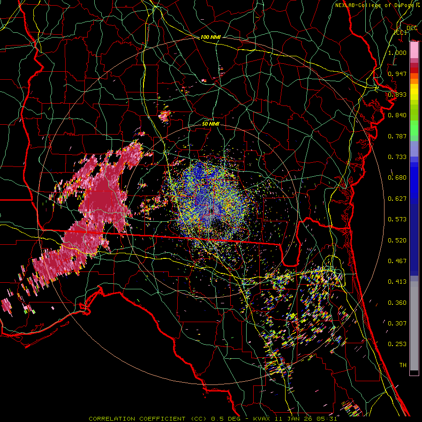Click the 0.733 legend value

397,157
